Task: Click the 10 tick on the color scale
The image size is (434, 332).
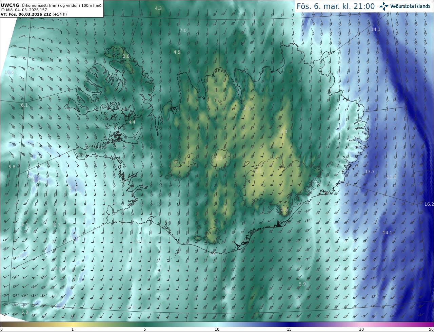Action: pos(217,329)
